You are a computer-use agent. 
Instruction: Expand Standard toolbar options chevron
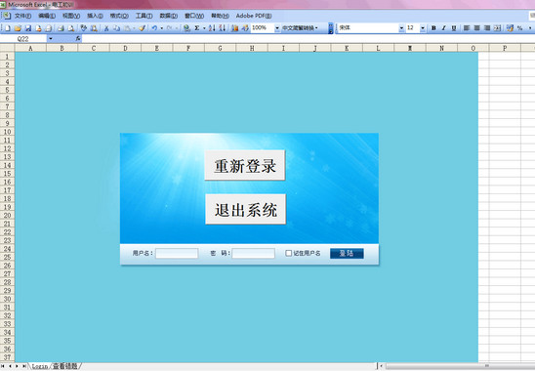tap(331, 28)
